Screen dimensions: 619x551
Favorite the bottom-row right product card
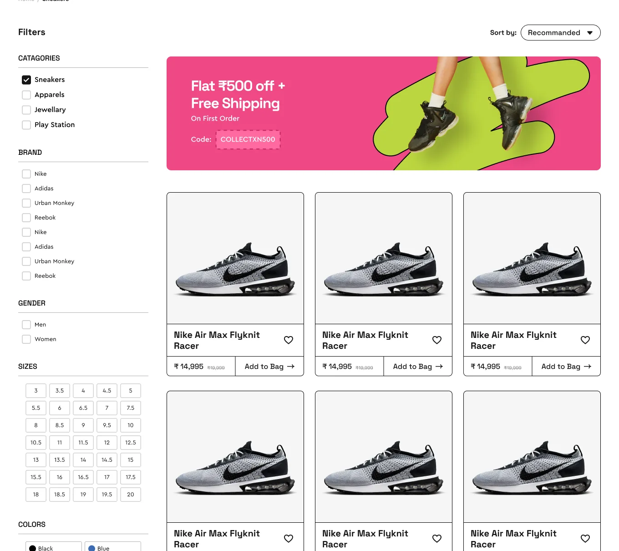pos(585,539)
